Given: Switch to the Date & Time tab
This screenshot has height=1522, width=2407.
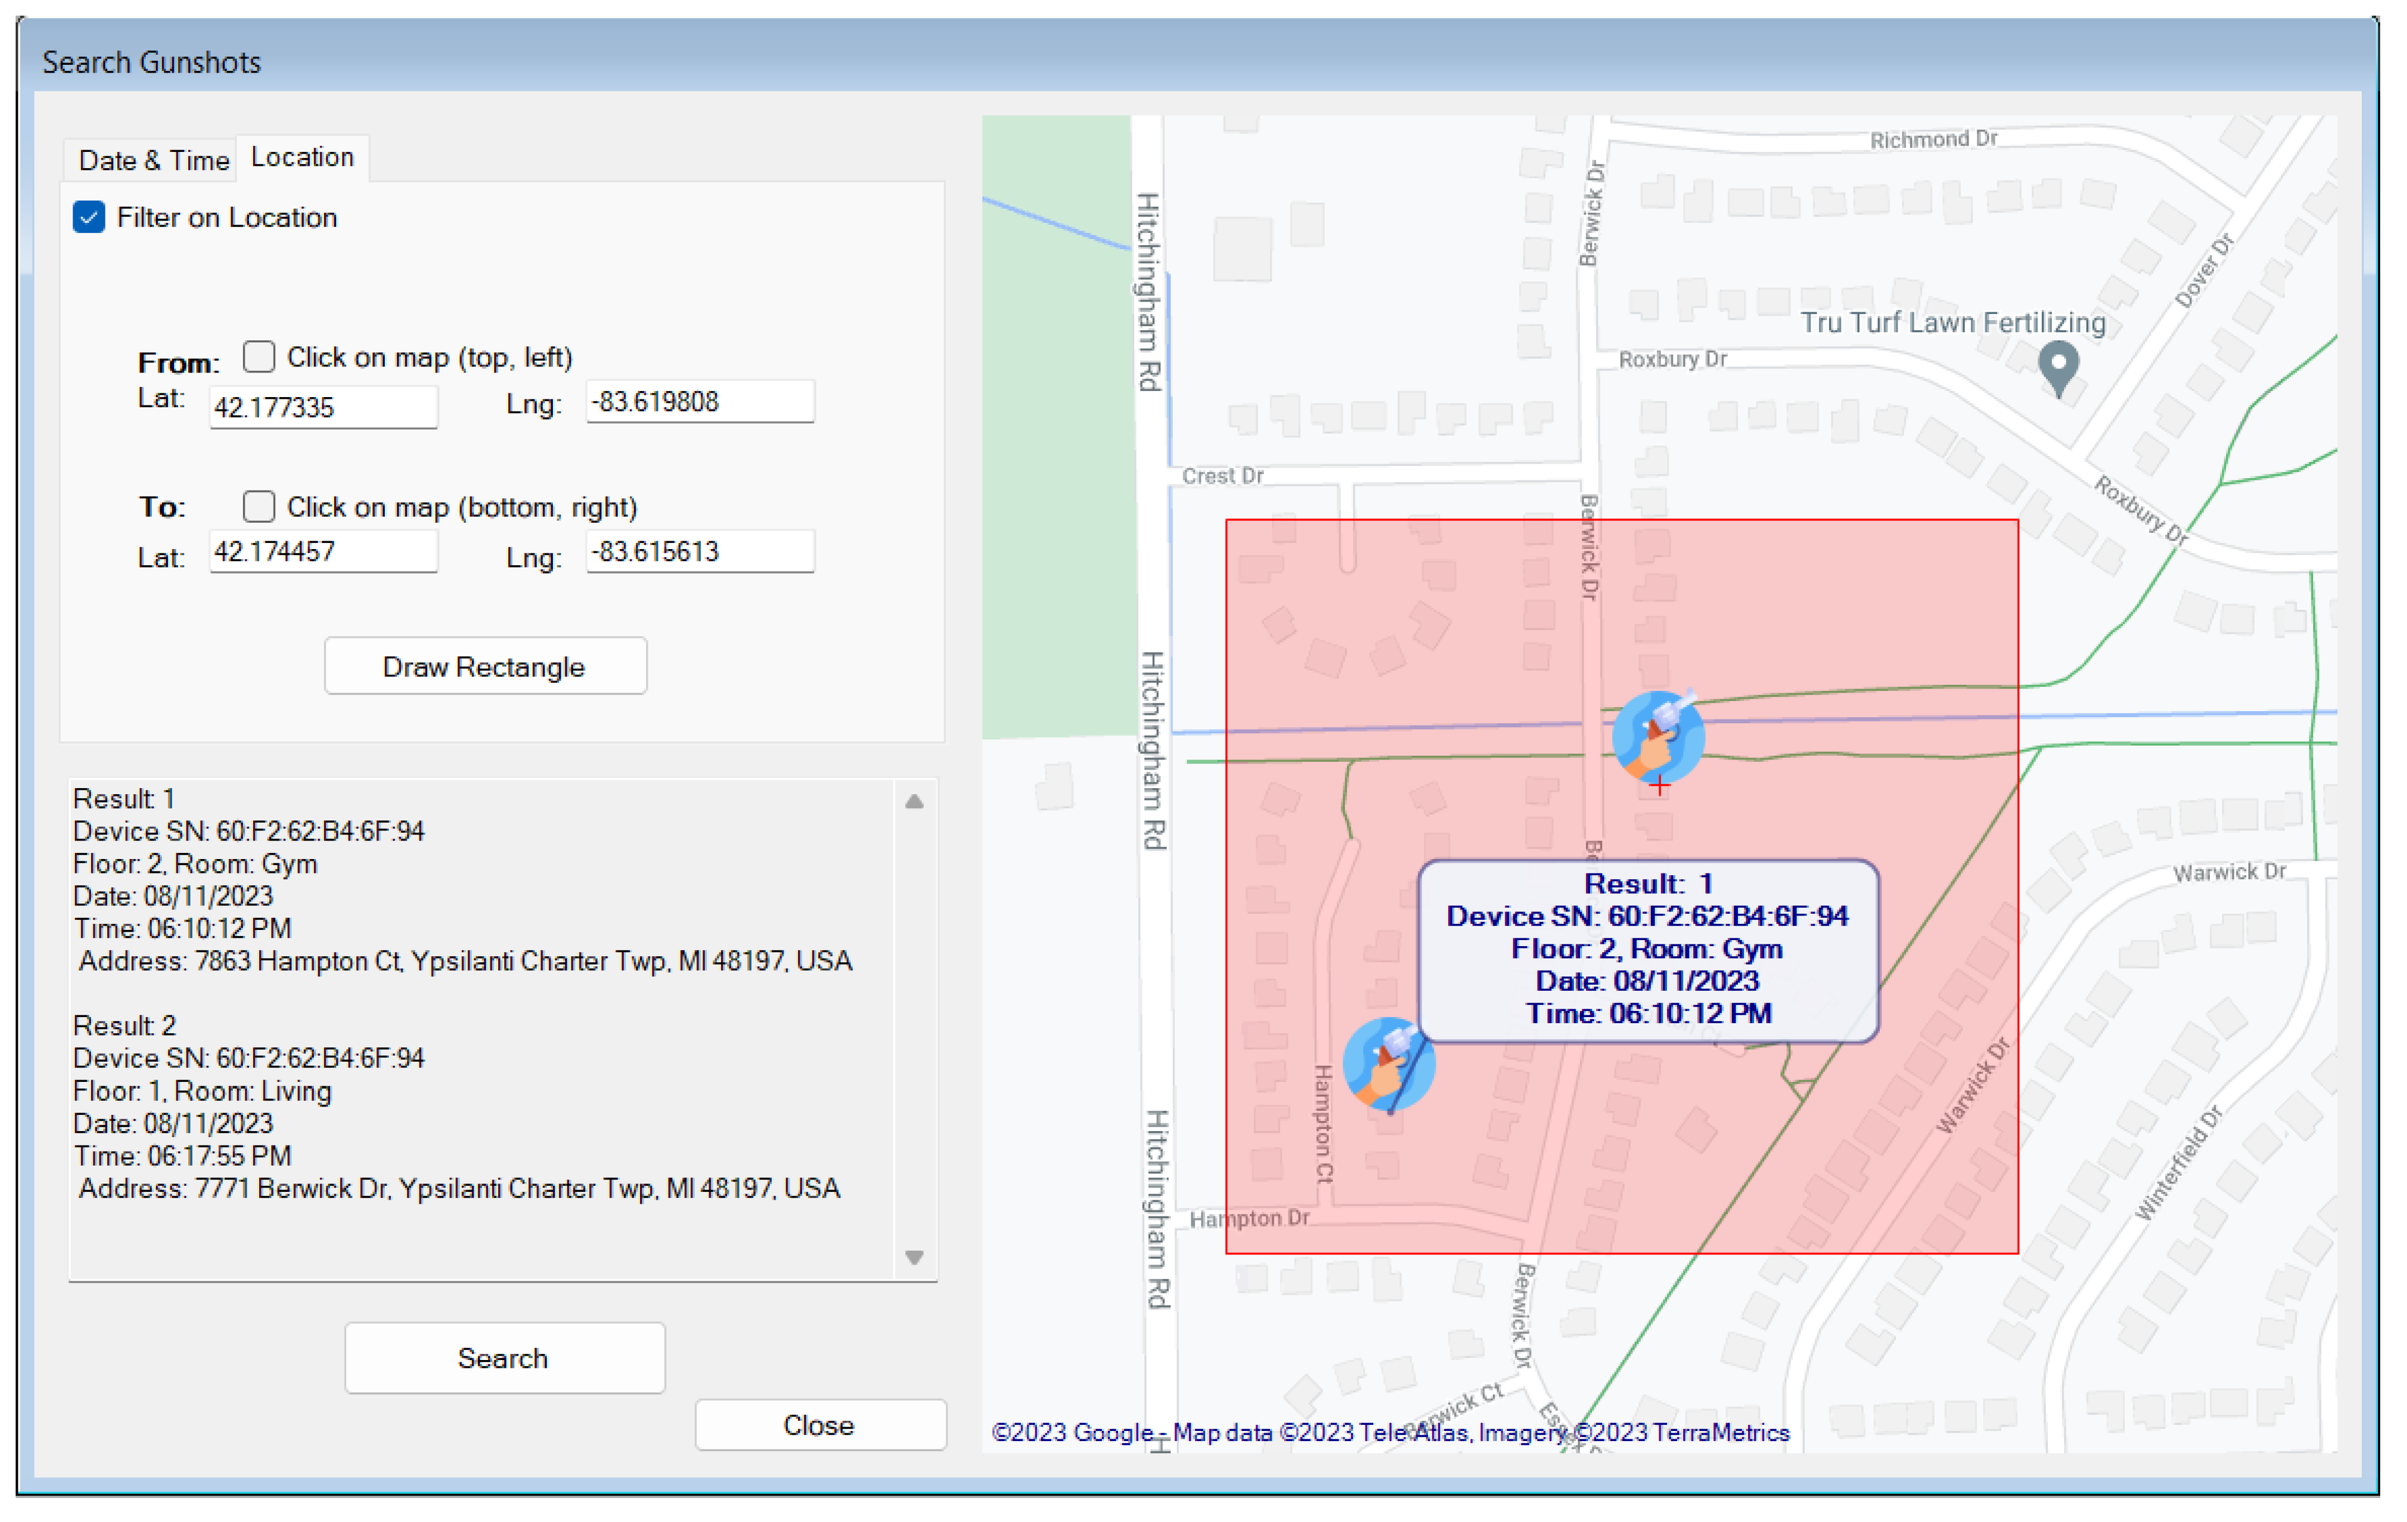Looking at the screenshot, I should [x=153, y=160].
